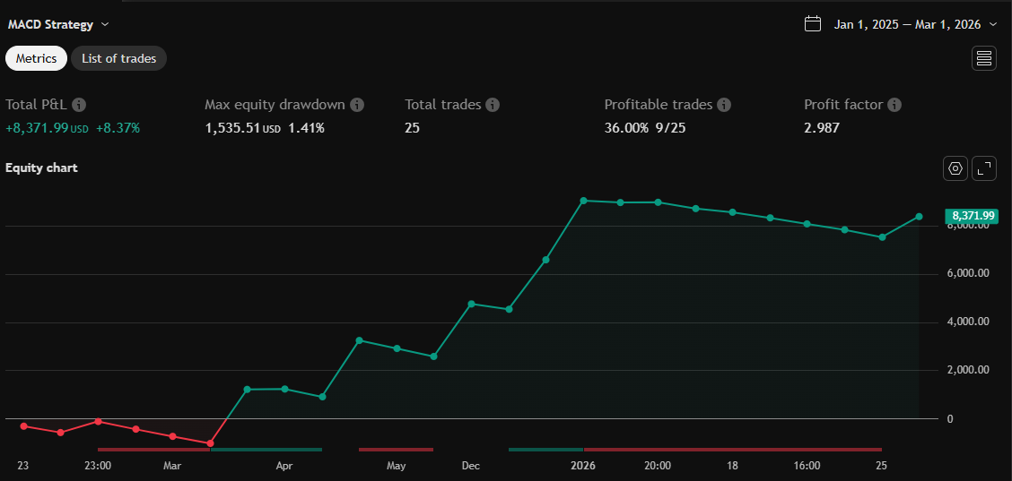
Task: Open the Total trades info tooltip icon
Action: (493, 105)
